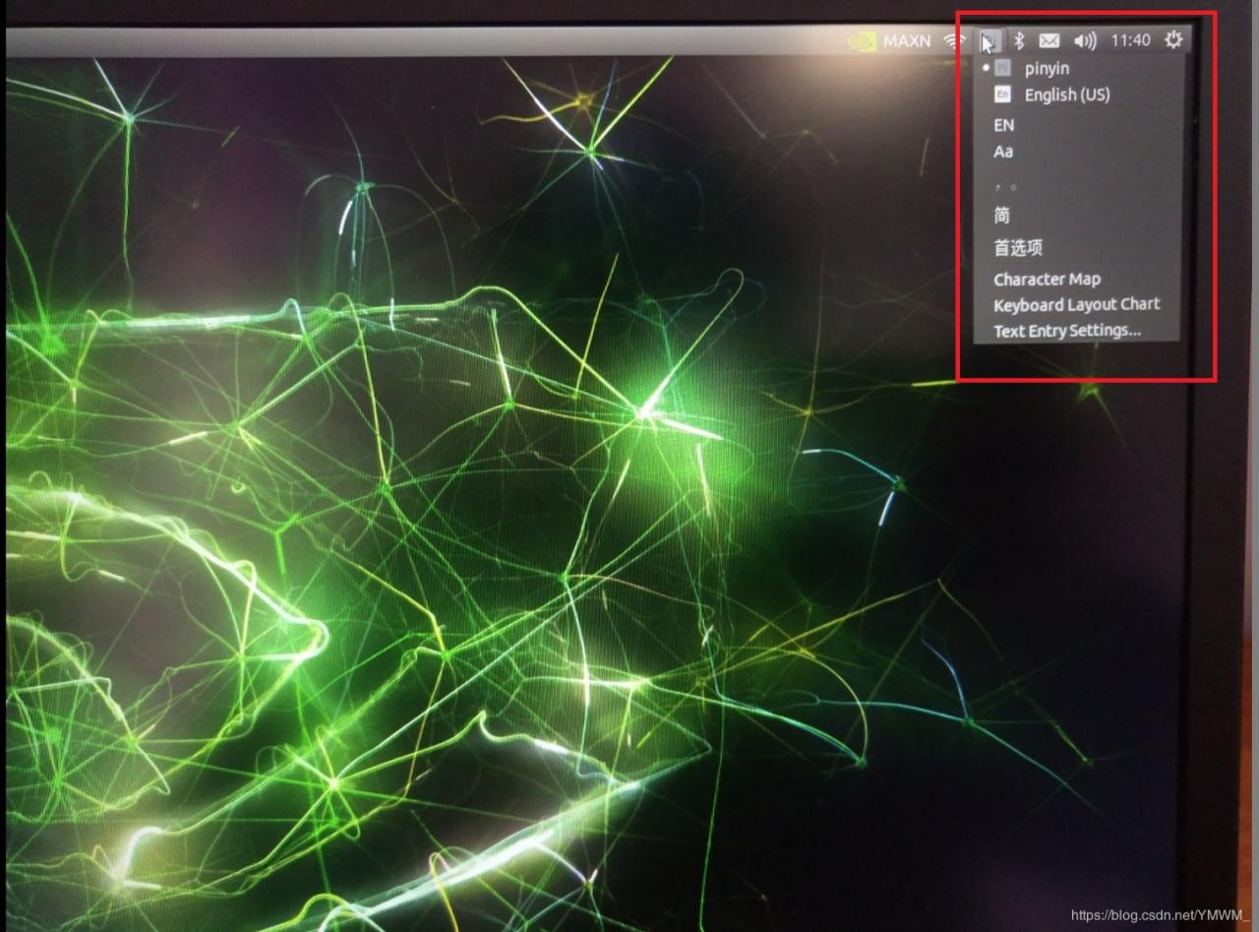The width and height of the screenshot is (1259, 932).
Task: Toggle the punctuation width entry
Action: click(1077, 184)
